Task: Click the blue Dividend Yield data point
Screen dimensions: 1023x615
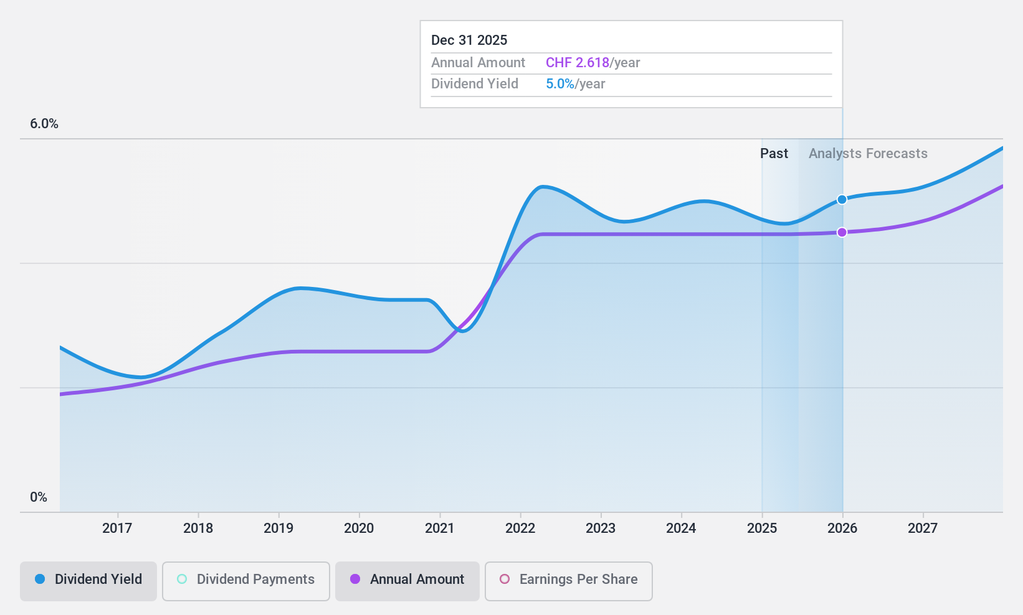Action: (842, 200)
